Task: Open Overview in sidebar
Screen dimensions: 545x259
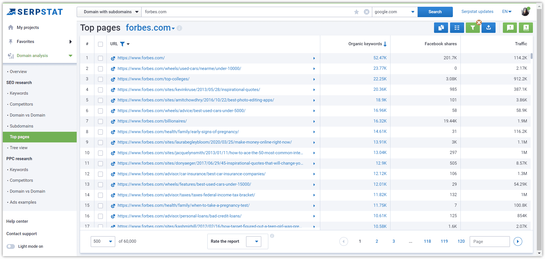Action: coord(18,72)
